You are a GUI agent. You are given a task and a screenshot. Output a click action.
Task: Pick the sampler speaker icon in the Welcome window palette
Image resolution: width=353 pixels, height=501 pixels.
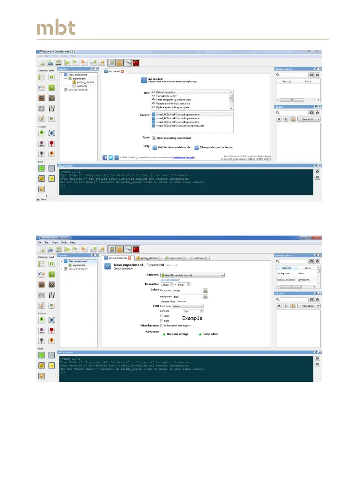[42, 98]
